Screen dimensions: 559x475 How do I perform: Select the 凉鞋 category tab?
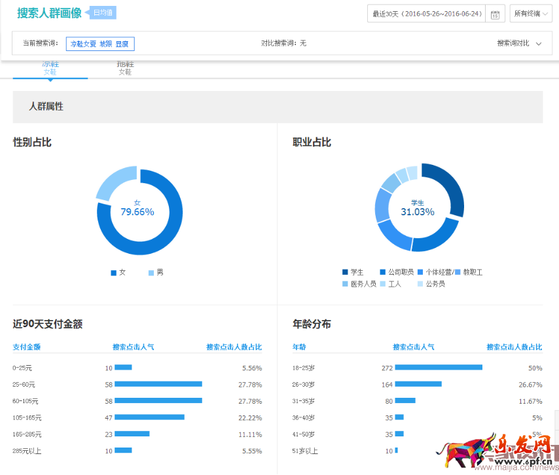[50, 67]
